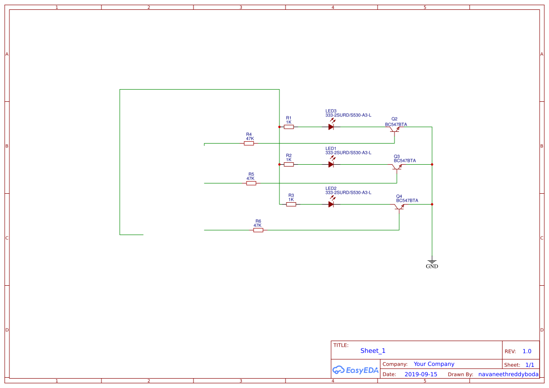Click the navaneethreddyboda drawn-by name
Screen dimensions: 549x388
pos(509,374)
